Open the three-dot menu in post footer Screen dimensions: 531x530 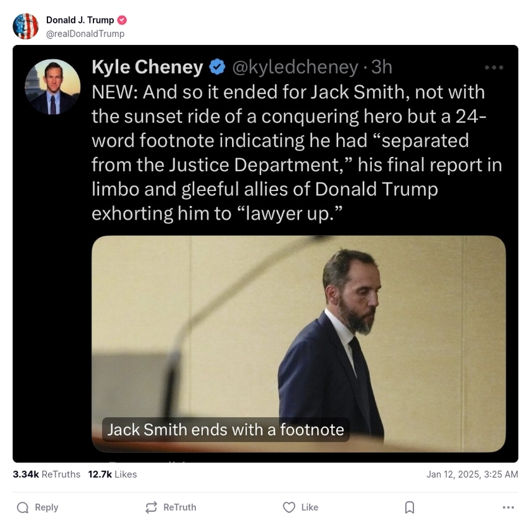(508, 507)
